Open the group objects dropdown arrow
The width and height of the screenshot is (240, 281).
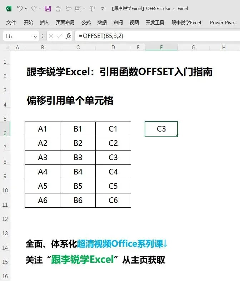tap(84, 9)
